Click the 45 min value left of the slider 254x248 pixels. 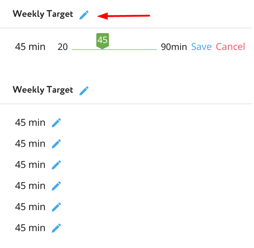pos(30,47)
